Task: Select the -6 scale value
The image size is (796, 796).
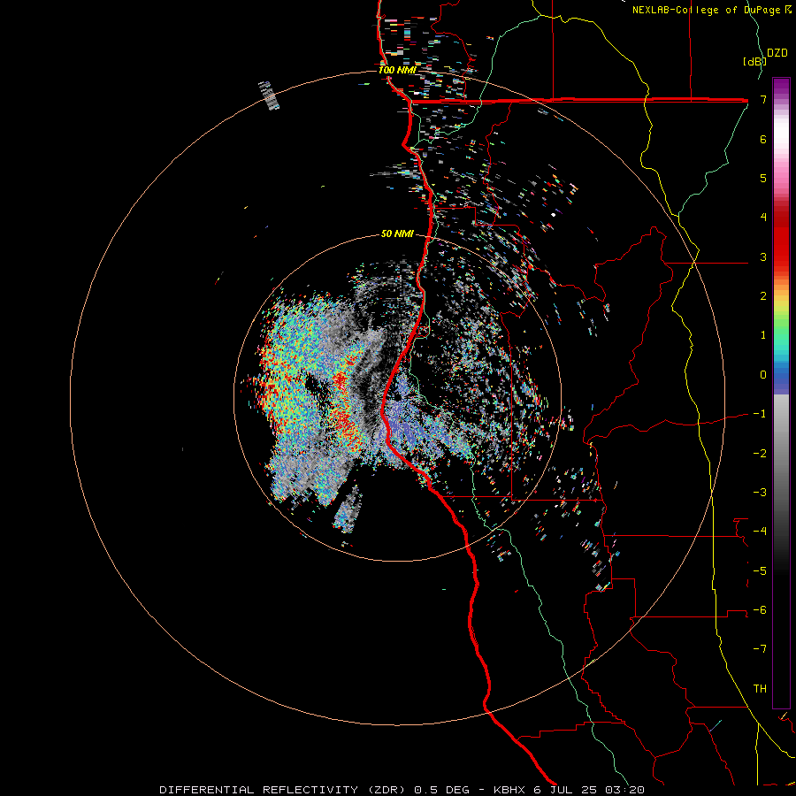Action: (x=760, y=610)
